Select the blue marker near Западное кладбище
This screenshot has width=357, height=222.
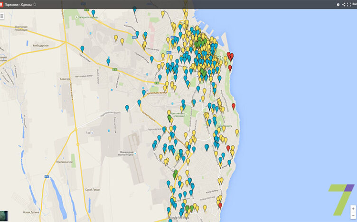[x=93, y=12]
